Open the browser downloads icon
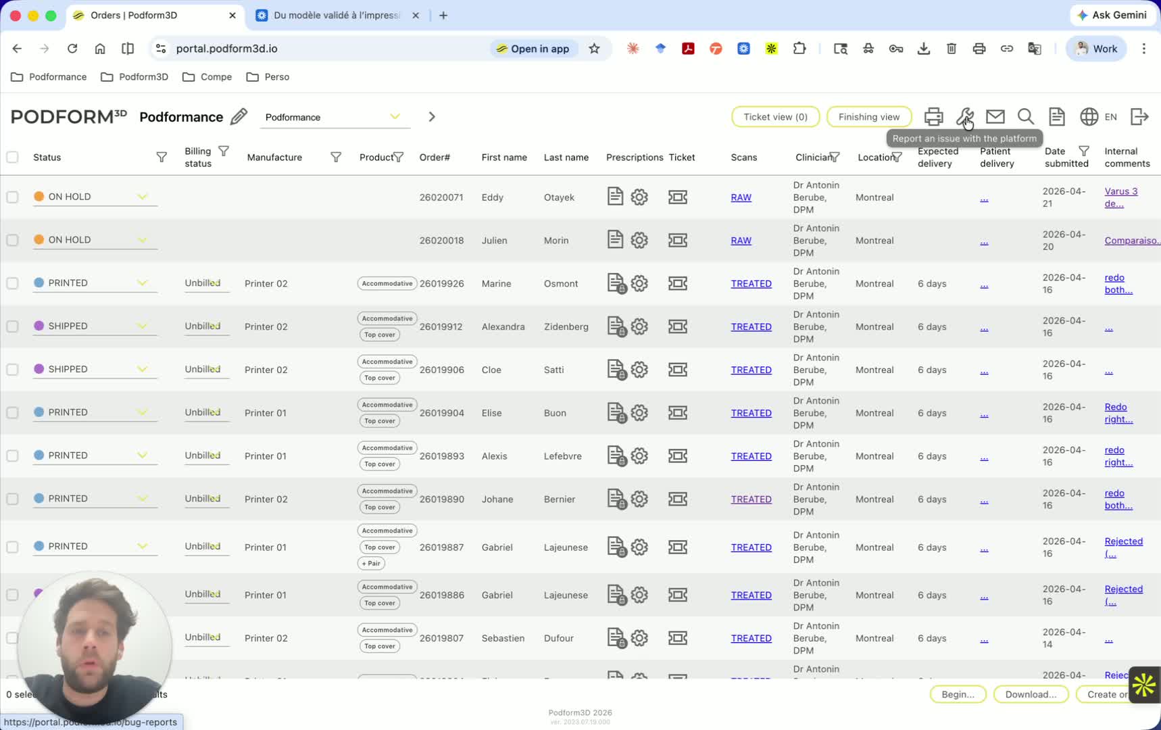Viewport: 1161px width, 730px height. coord(924,49)
